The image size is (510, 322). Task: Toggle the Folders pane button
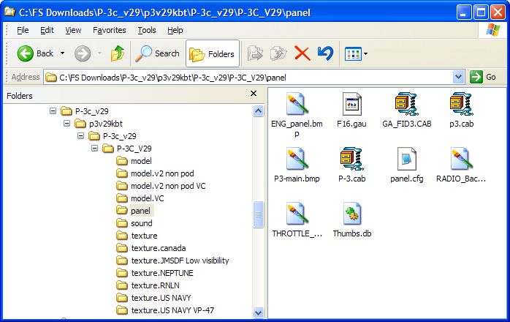(x=213, y=53)
